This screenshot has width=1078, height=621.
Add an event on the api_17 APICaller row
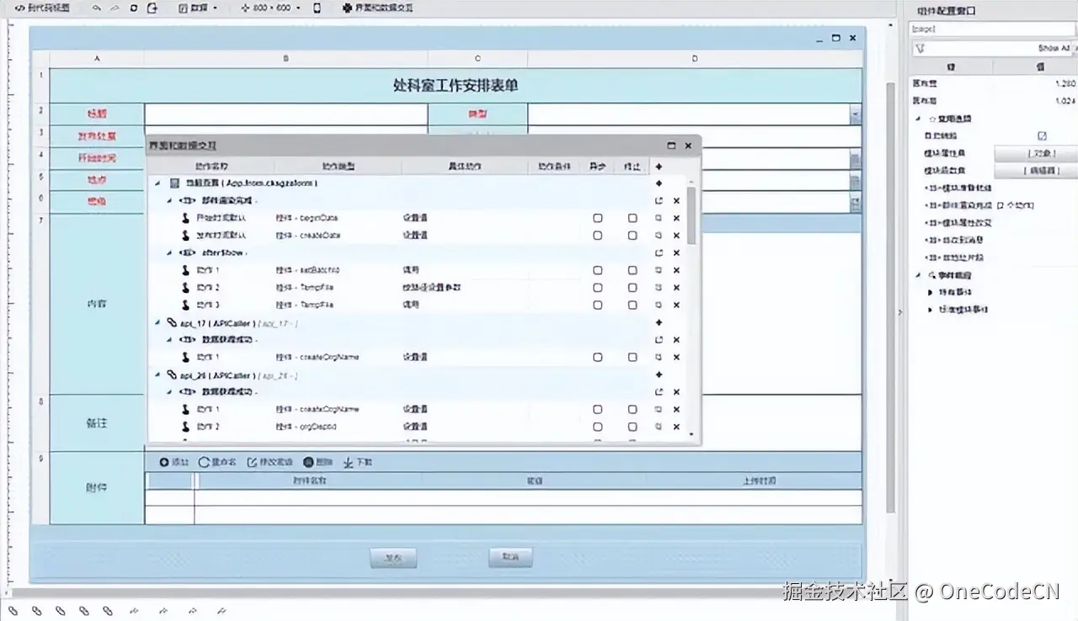click(x=659, y=323)
